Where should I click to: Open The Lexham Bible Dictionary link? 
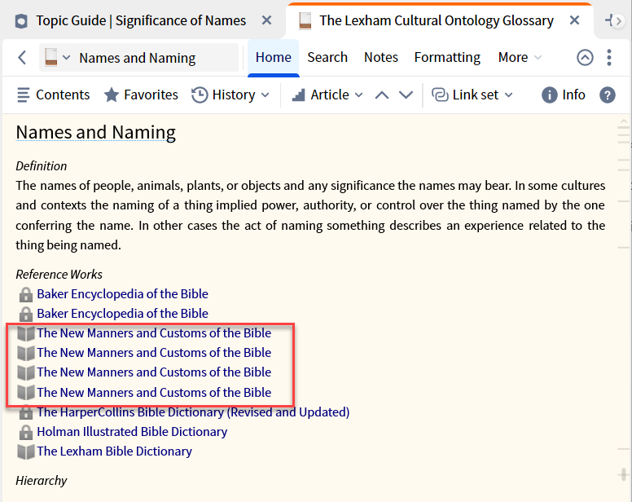(115, 451)
